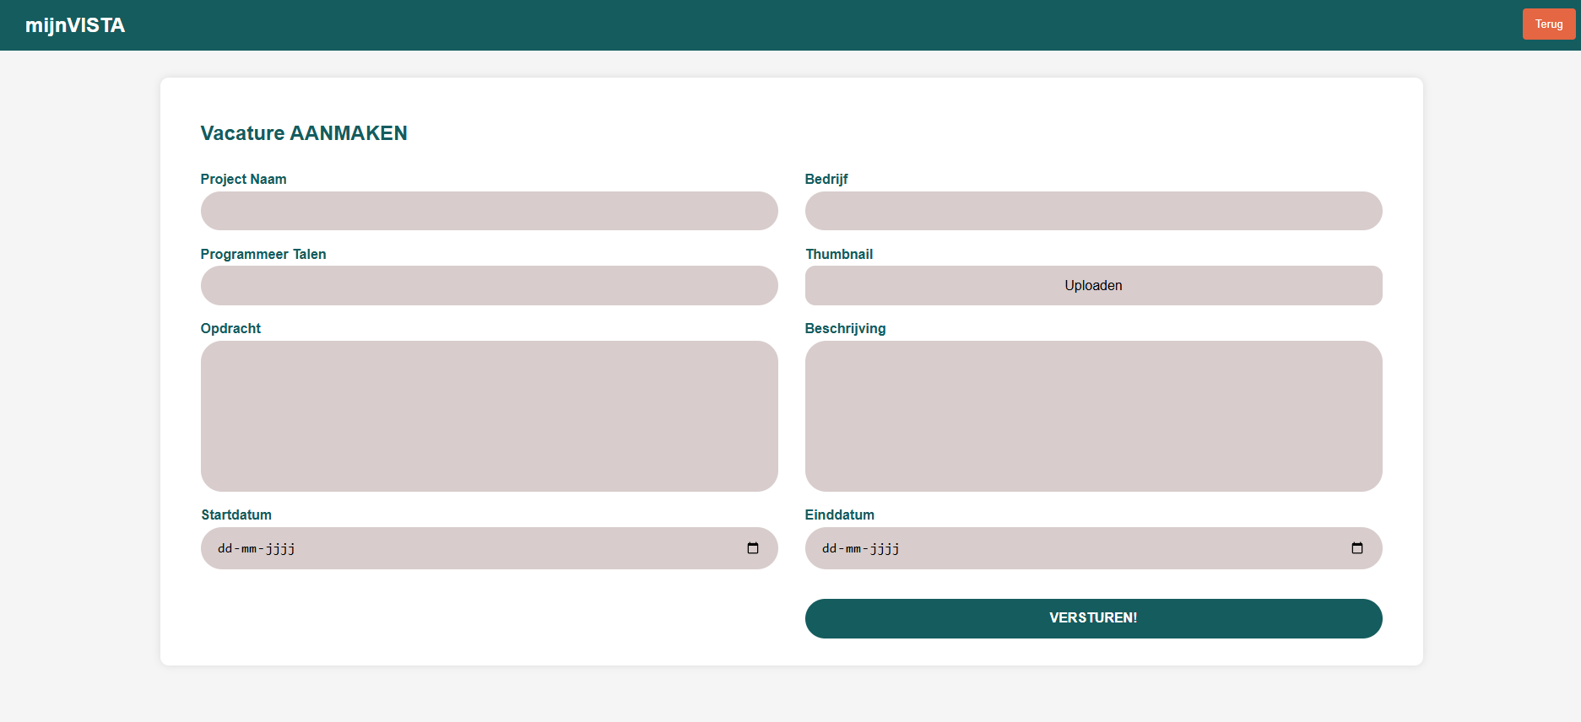This screenshot has width=1581, height=722.
Task: Select the day segment of Einddatum
Action: click(829, 548)
